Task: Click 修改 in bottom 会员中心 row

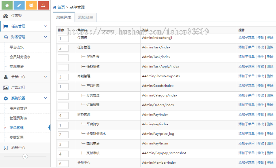Action: [261, 163]
